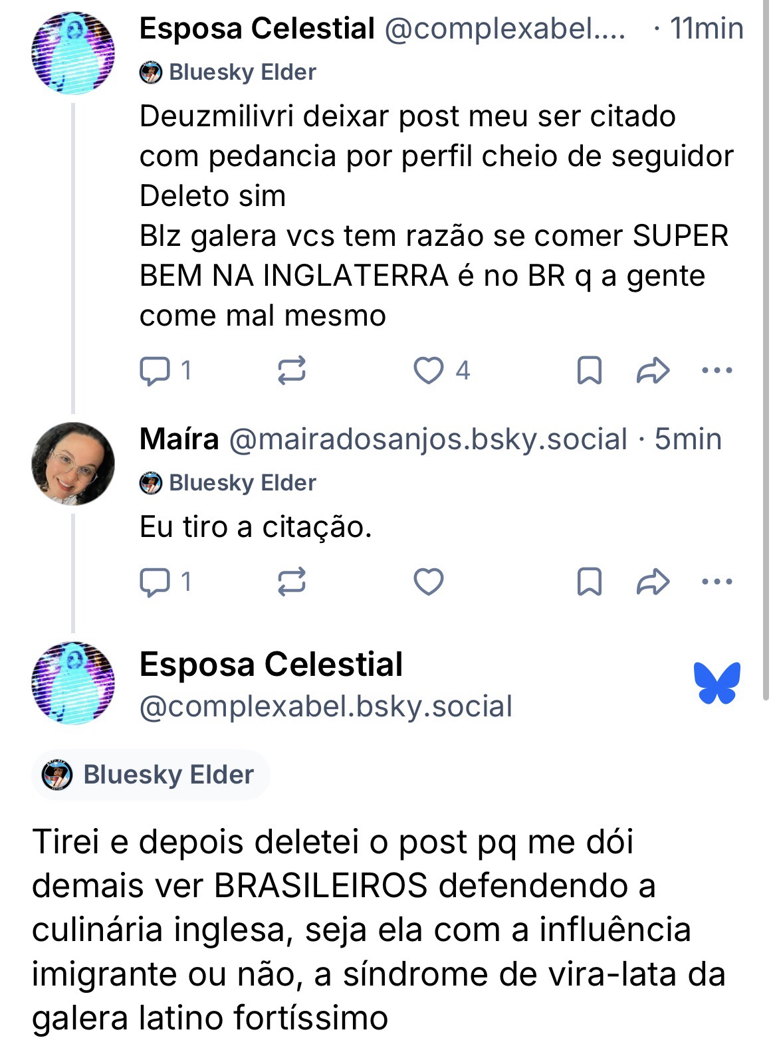Reply to Esposa Celestial's first post
The height and width of the screenshot is (1060, 777).
click(x=154, y=371)
